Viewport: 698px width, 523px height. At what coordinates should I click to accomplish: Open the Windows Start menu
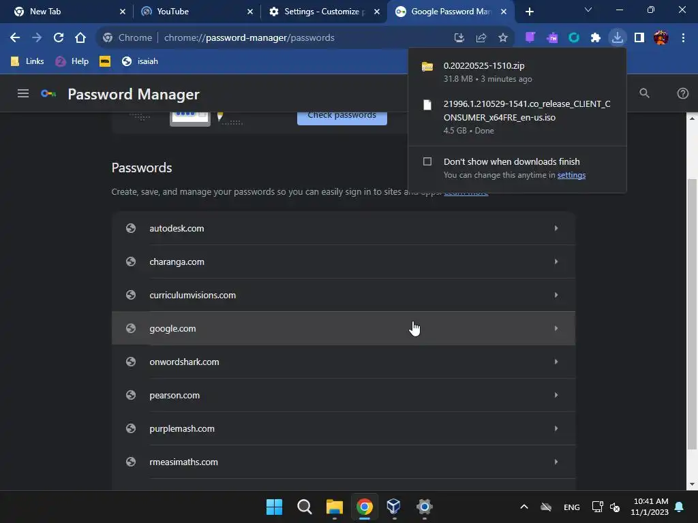(274, 507)
